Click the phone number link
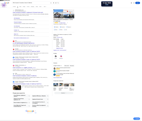 (59, 37)
